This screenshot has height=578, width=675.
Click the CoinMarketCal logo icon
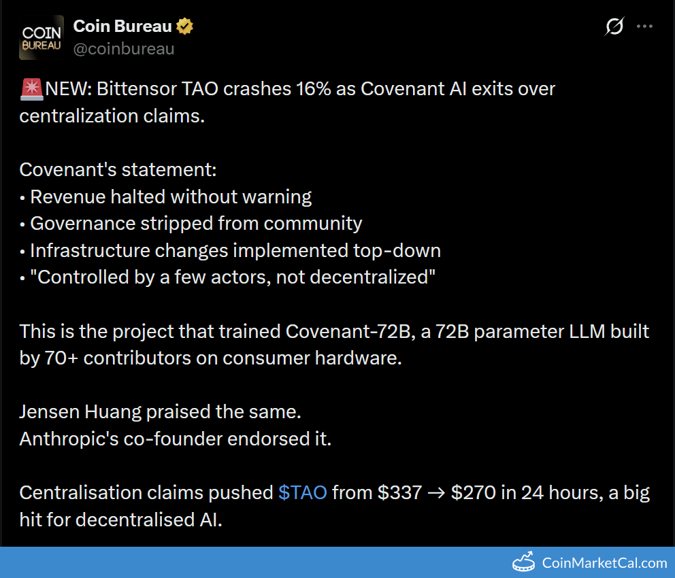tap(523, 562)
